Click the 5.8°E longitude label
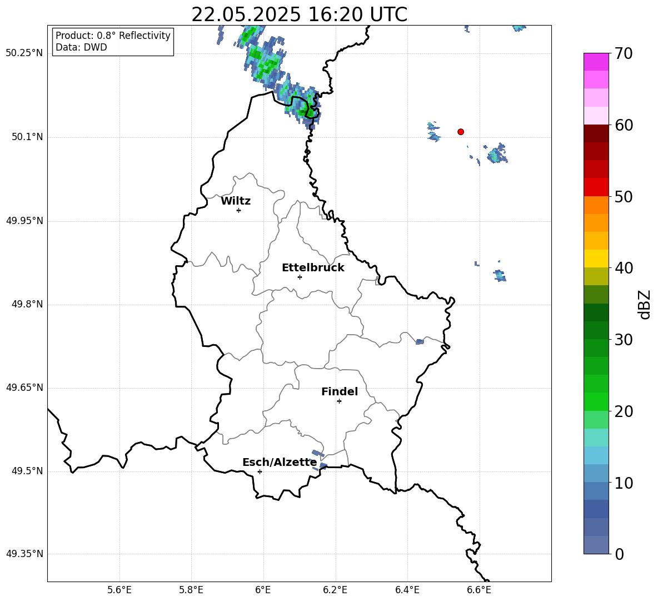This screenshot has height=601, width=658. click(191, 590)
